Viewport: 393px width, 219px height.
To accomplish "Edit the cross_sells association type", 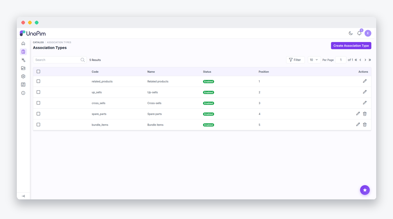I will click(x=365, y=103).
